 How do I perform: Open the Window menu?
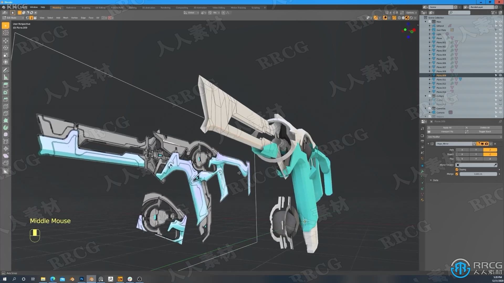[34, 7]
